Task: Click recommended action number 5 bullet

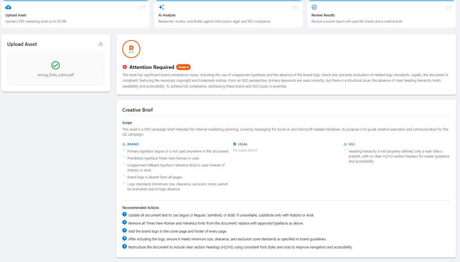Action: point(125,247)
